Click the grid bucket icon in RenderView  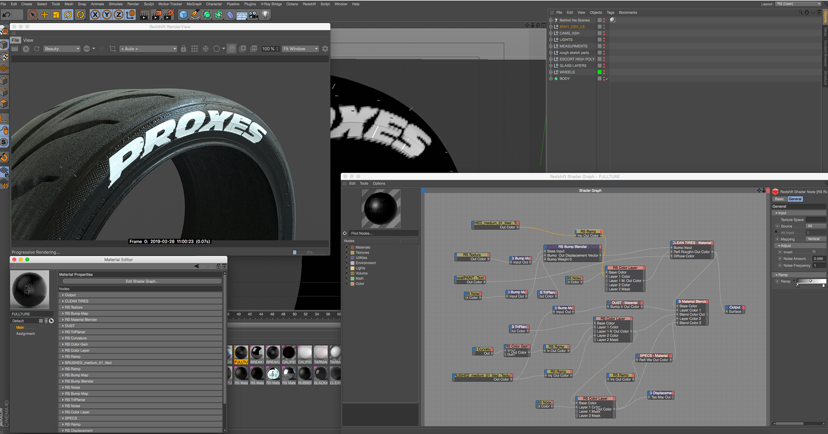(194, 49)
